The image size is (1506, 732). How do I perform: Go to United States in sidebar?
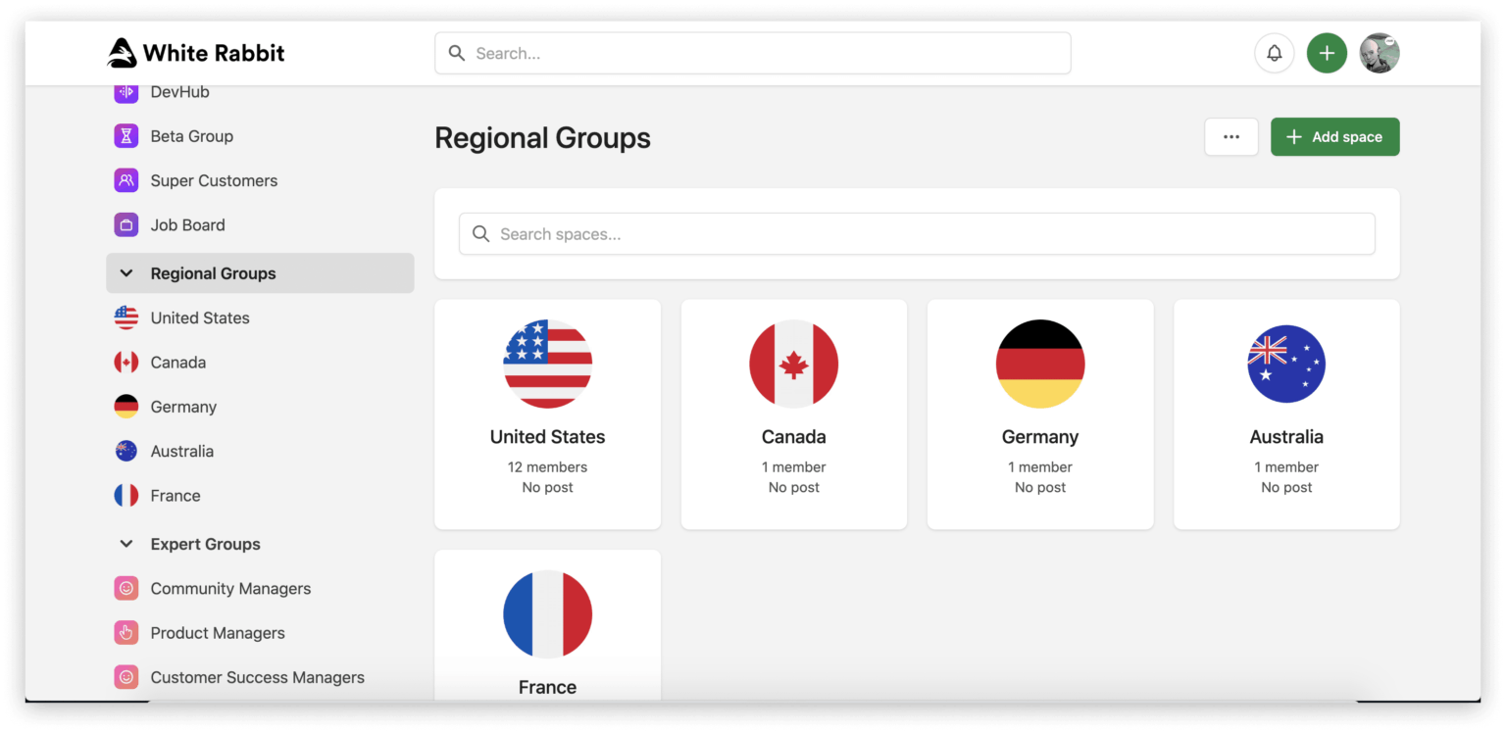(200, 317)
